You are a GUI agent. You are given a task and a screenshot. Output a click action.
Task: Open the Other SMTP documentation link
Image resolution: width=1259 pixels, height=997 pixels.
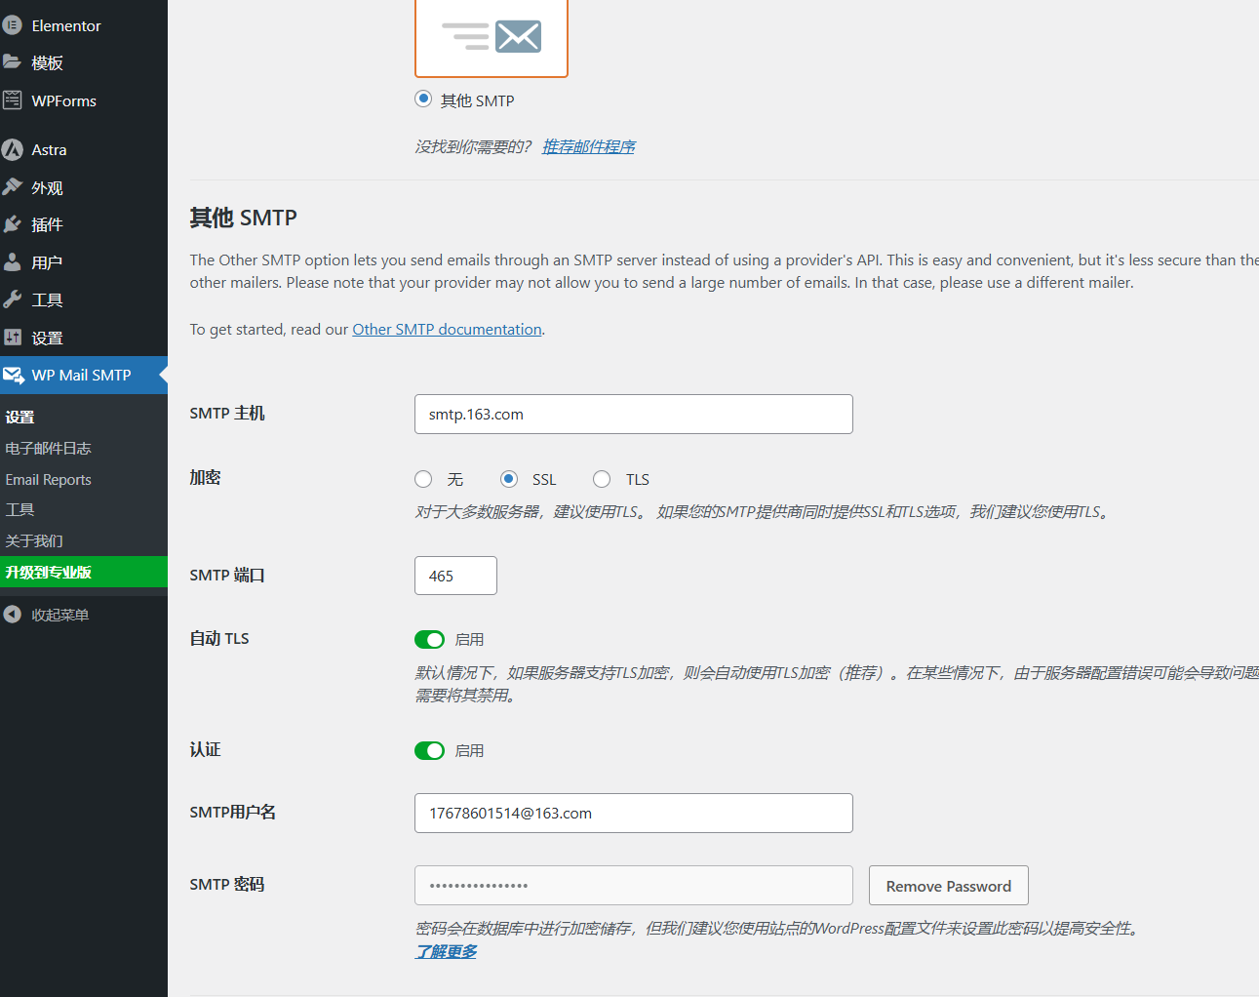tap(447, 330)
